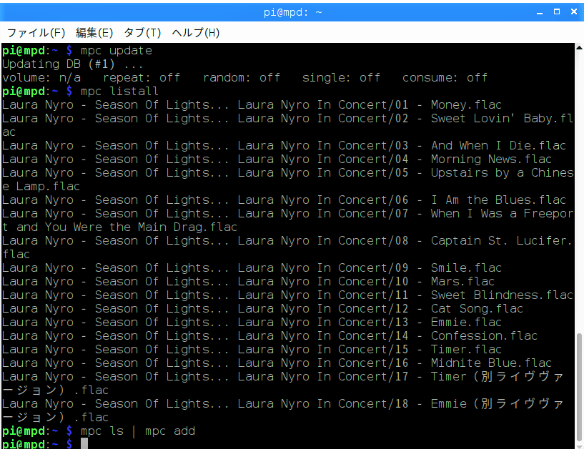Click the 'volume: n/a' status text
This screenshot has height=452, width=584.
(41, 77)
